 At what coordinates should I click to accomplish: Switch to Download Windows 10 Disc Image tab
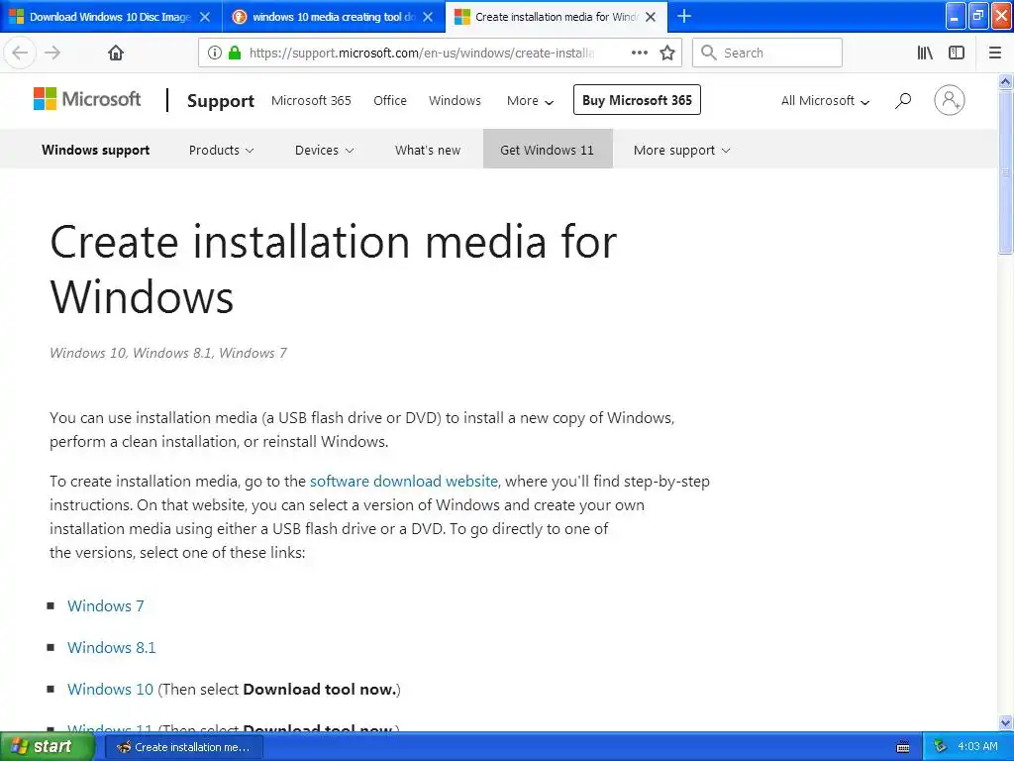tap(111, 17)
